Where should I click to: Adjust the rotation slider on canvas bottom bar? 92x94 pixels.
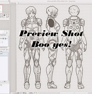tap(31, 93)
